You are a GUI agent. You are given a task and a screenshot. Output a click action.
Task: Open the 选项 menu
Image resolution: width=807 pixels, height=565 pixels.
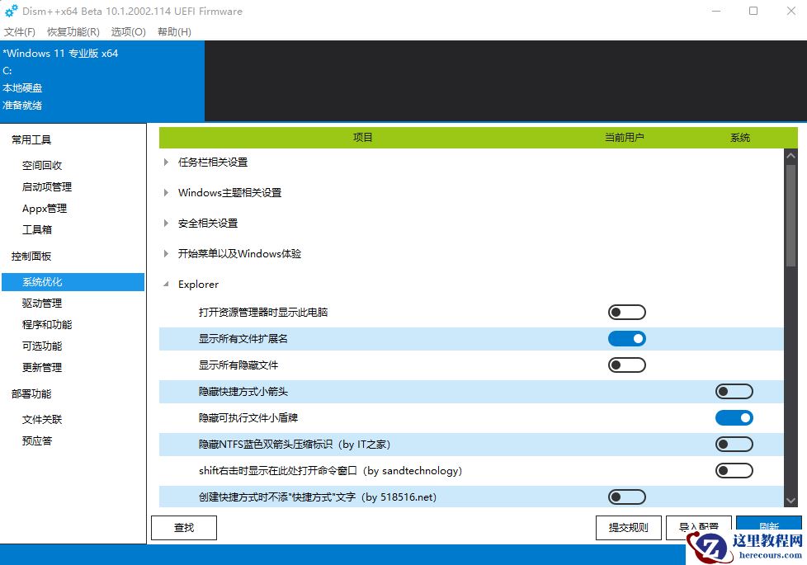point(128,31)
